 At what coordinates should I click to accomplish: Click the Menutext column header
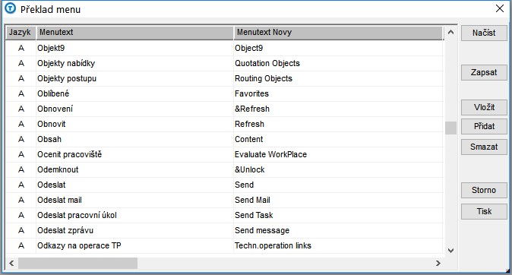(x=134, y=33)
